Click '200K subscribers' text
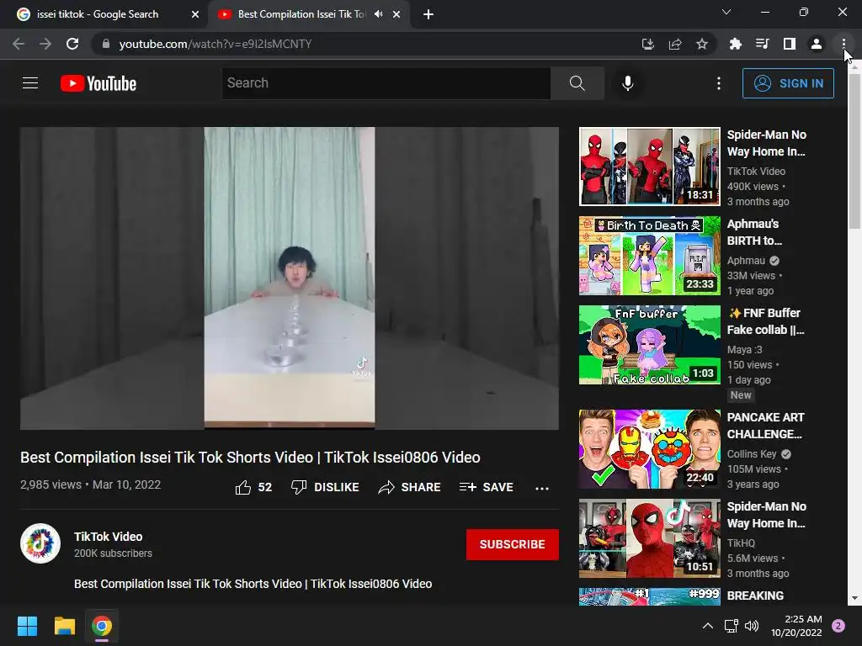Image resolution: width=862 pixels, height=646 pixels. pyautogui.click(x=114, y=553)
